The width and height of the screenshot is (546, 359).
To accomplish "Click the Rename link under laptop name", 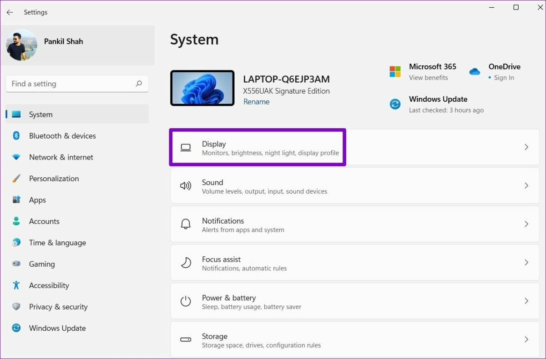I will tap(256, 102).
